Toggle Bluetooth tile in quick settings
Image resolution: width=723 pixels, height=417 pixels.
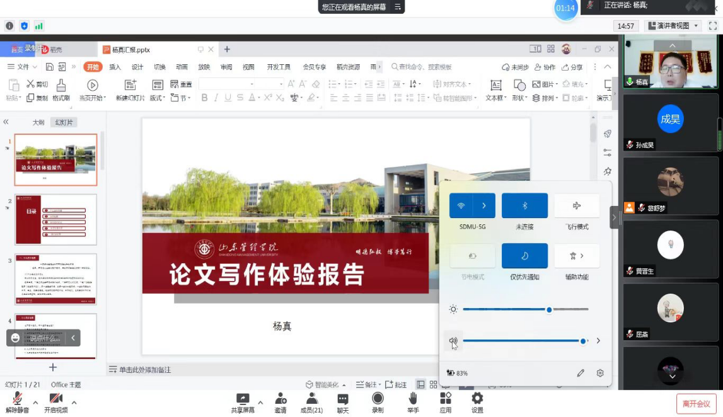pos(524,206)
